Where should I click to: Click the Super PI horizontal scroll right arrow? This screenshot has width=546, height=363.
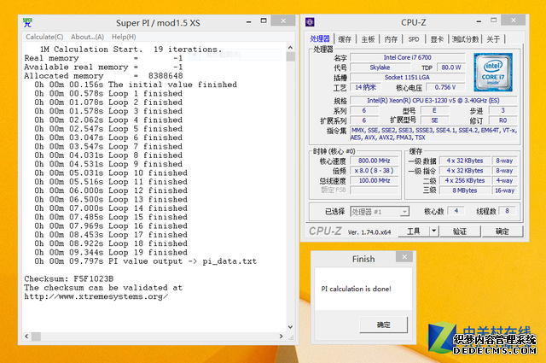pos(281,337)
